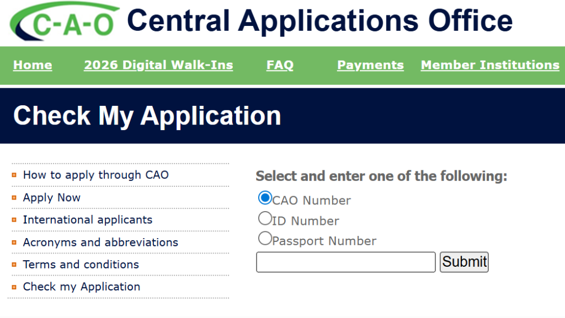Open the FAQ page
The image size is (565, 318).
pyautogui.click(x=280, y=65)
